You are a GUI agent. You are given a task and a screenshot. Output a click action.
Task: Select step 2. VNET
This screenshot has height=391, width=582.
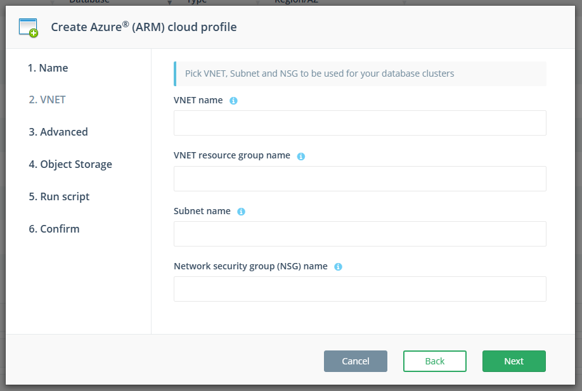(47, 99)
